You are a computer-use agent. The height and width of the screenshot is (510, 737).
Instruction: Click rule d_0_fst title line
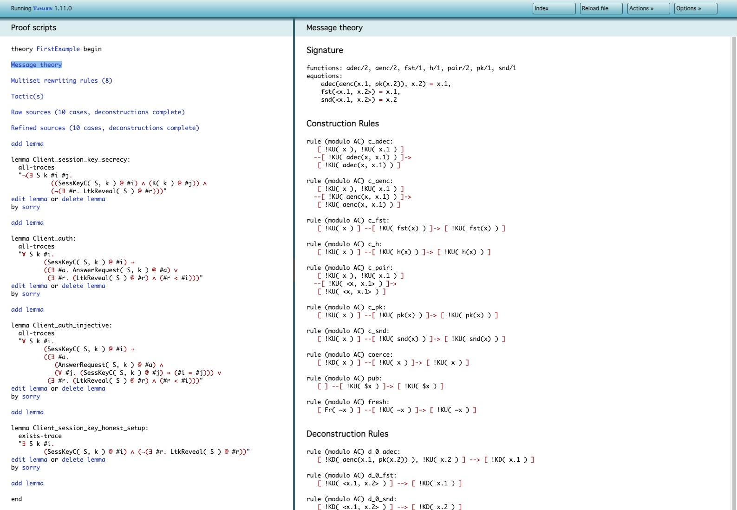pos(352,475)
